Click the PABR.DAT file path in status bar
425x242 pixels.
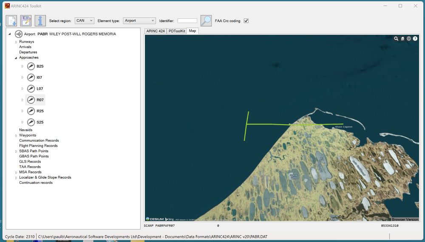pyautogui.click(x=153, y=237)
